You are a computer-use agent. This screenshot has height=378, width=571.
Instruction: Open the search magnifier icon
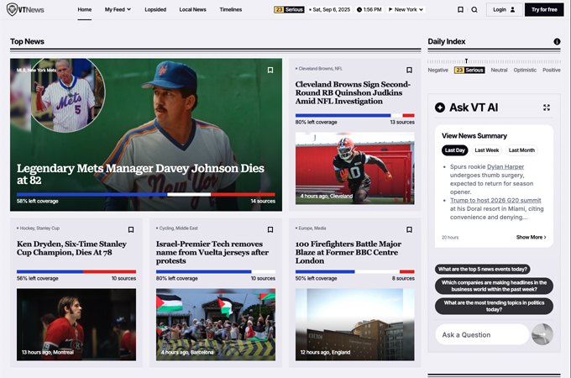click(474, 10)
